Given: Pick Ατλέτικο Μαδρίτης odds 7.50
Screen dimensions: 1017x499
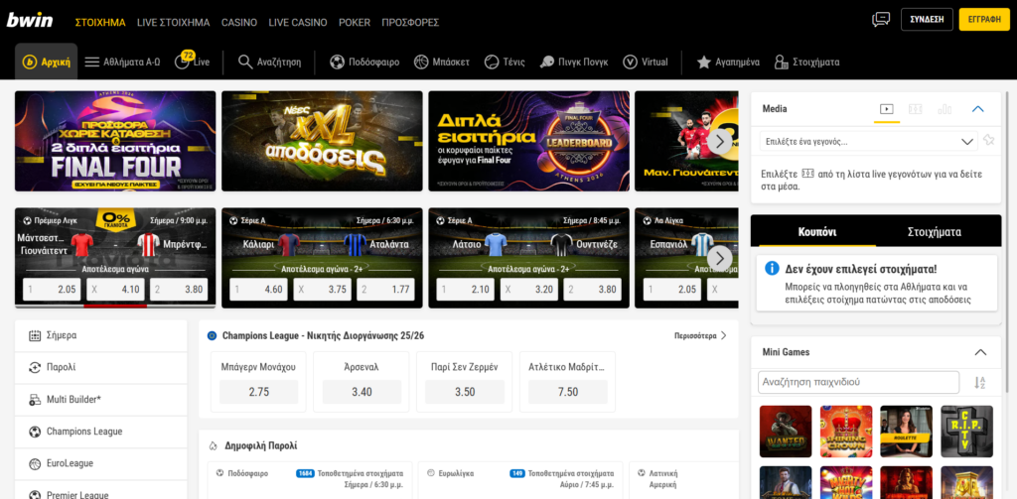Looking at the screenshot, I should click(x=568, y=392).
